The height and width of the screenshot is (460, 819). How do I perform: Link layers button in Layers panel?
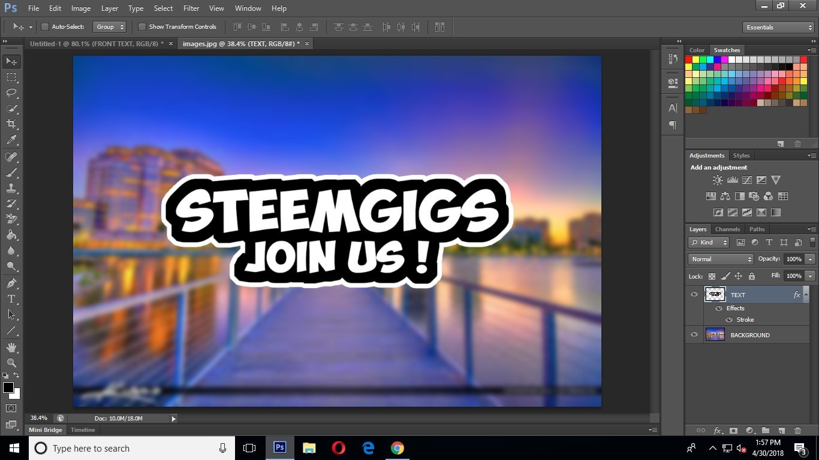tap(700, 431)
